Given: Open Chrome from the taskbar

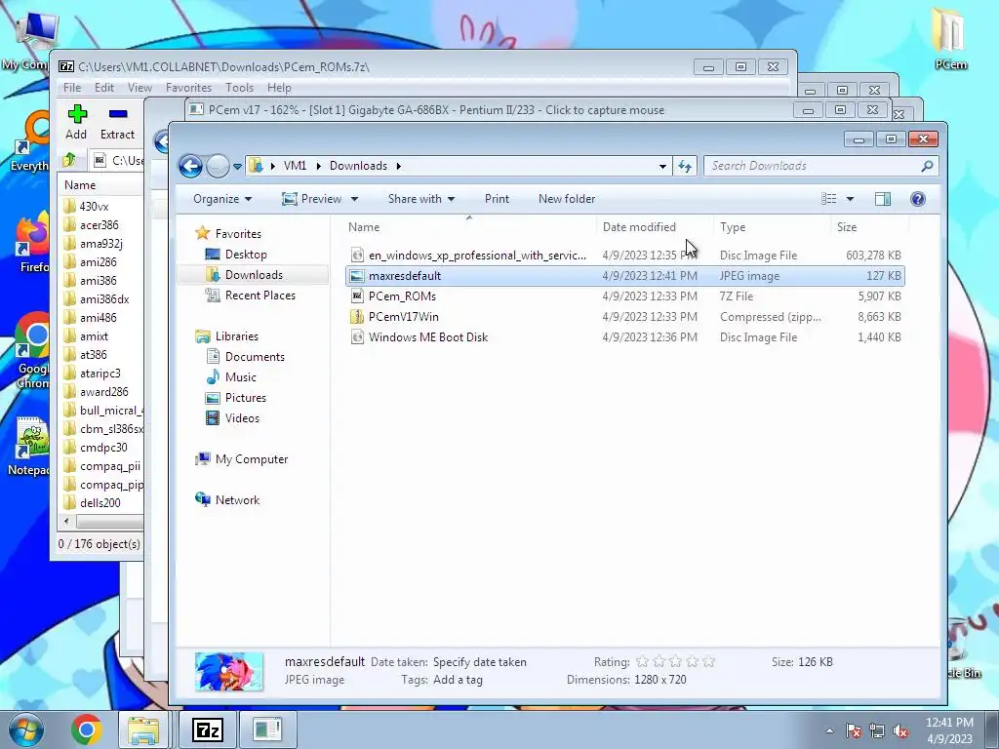Looking at the screenshot, I should tap(87, 729).
